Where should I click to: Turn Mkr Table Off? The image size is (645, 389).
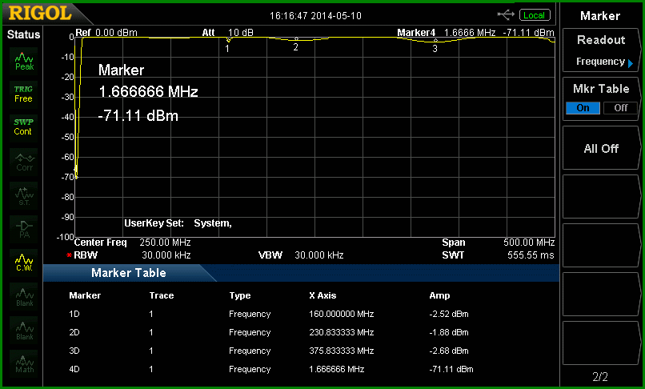coord(620,108)
